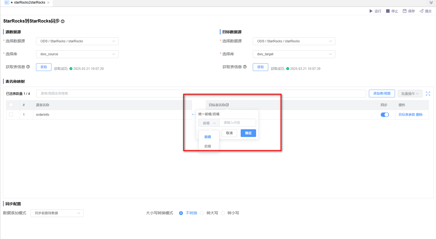Screen dimensions: 436x239
Task: Click the Save (保存) icon
Action: click(405, 11)
